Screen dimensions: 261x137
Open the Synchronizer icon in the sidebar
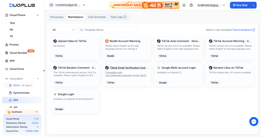(10, 93)
